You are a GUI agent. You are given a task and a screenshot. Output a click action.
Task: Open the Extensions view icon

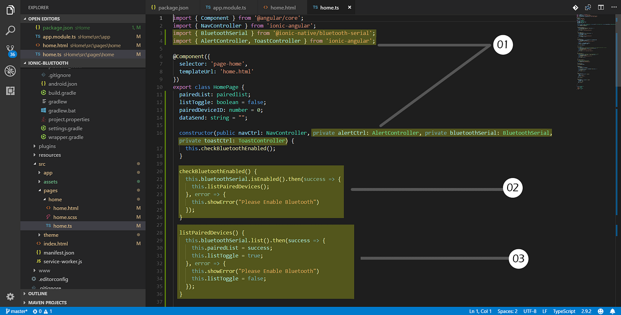tap(10, 90)
